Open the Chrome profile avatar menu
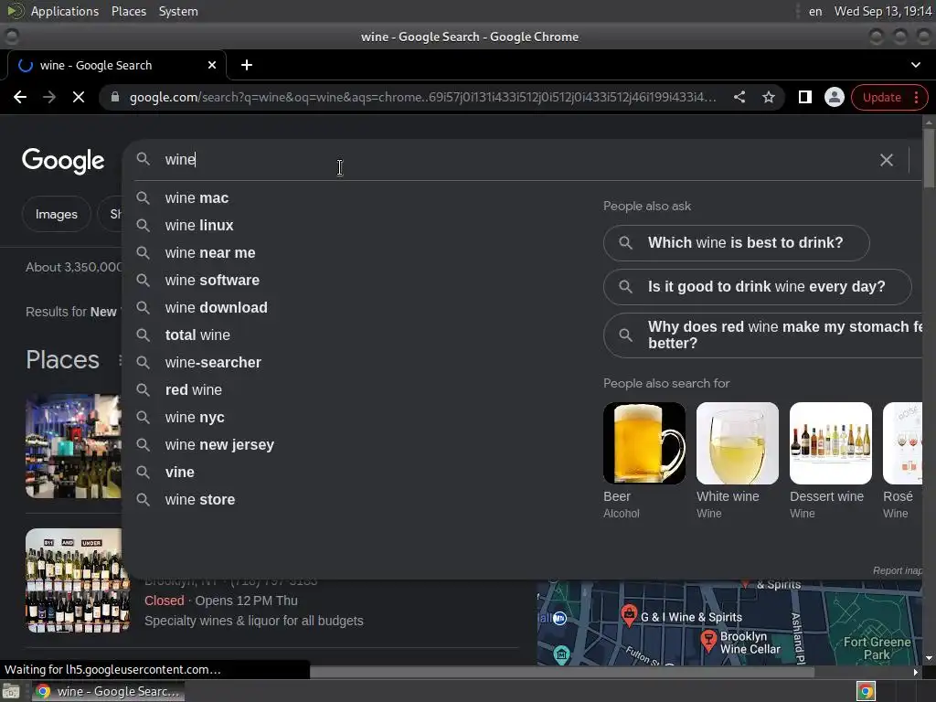 click(834, 97)
